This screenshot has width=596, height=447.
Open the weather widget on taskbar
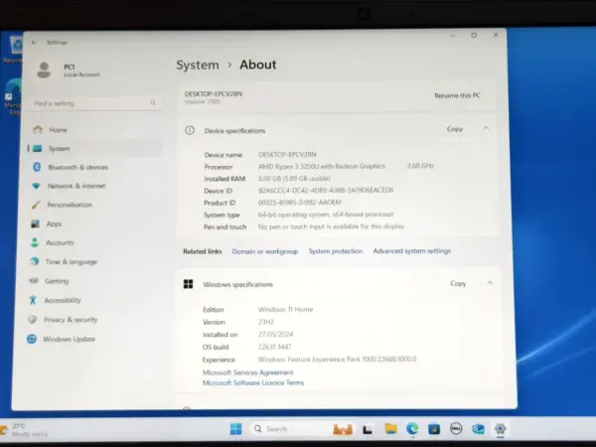[24, 430]
